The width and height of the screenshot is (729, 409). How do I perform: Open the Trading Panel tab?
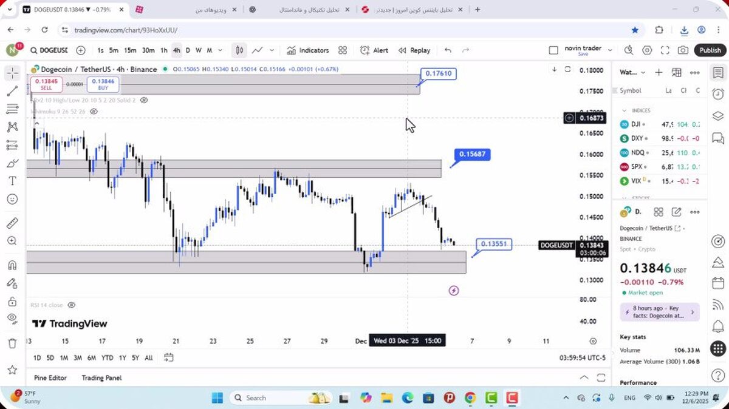point(101,377)
